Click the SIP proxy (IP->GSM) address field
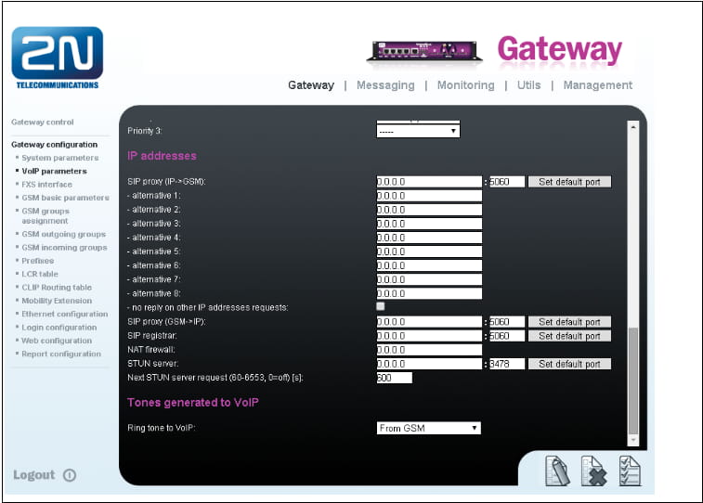This screenshot has height=503, width=703. (429, 182)
